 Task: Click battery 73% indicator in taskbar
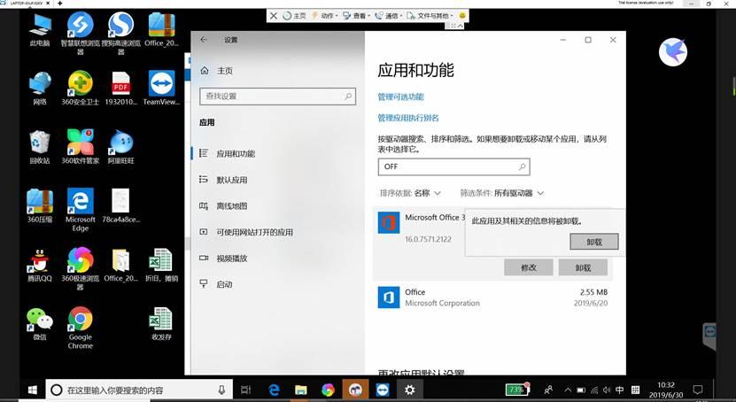[517, 390]
